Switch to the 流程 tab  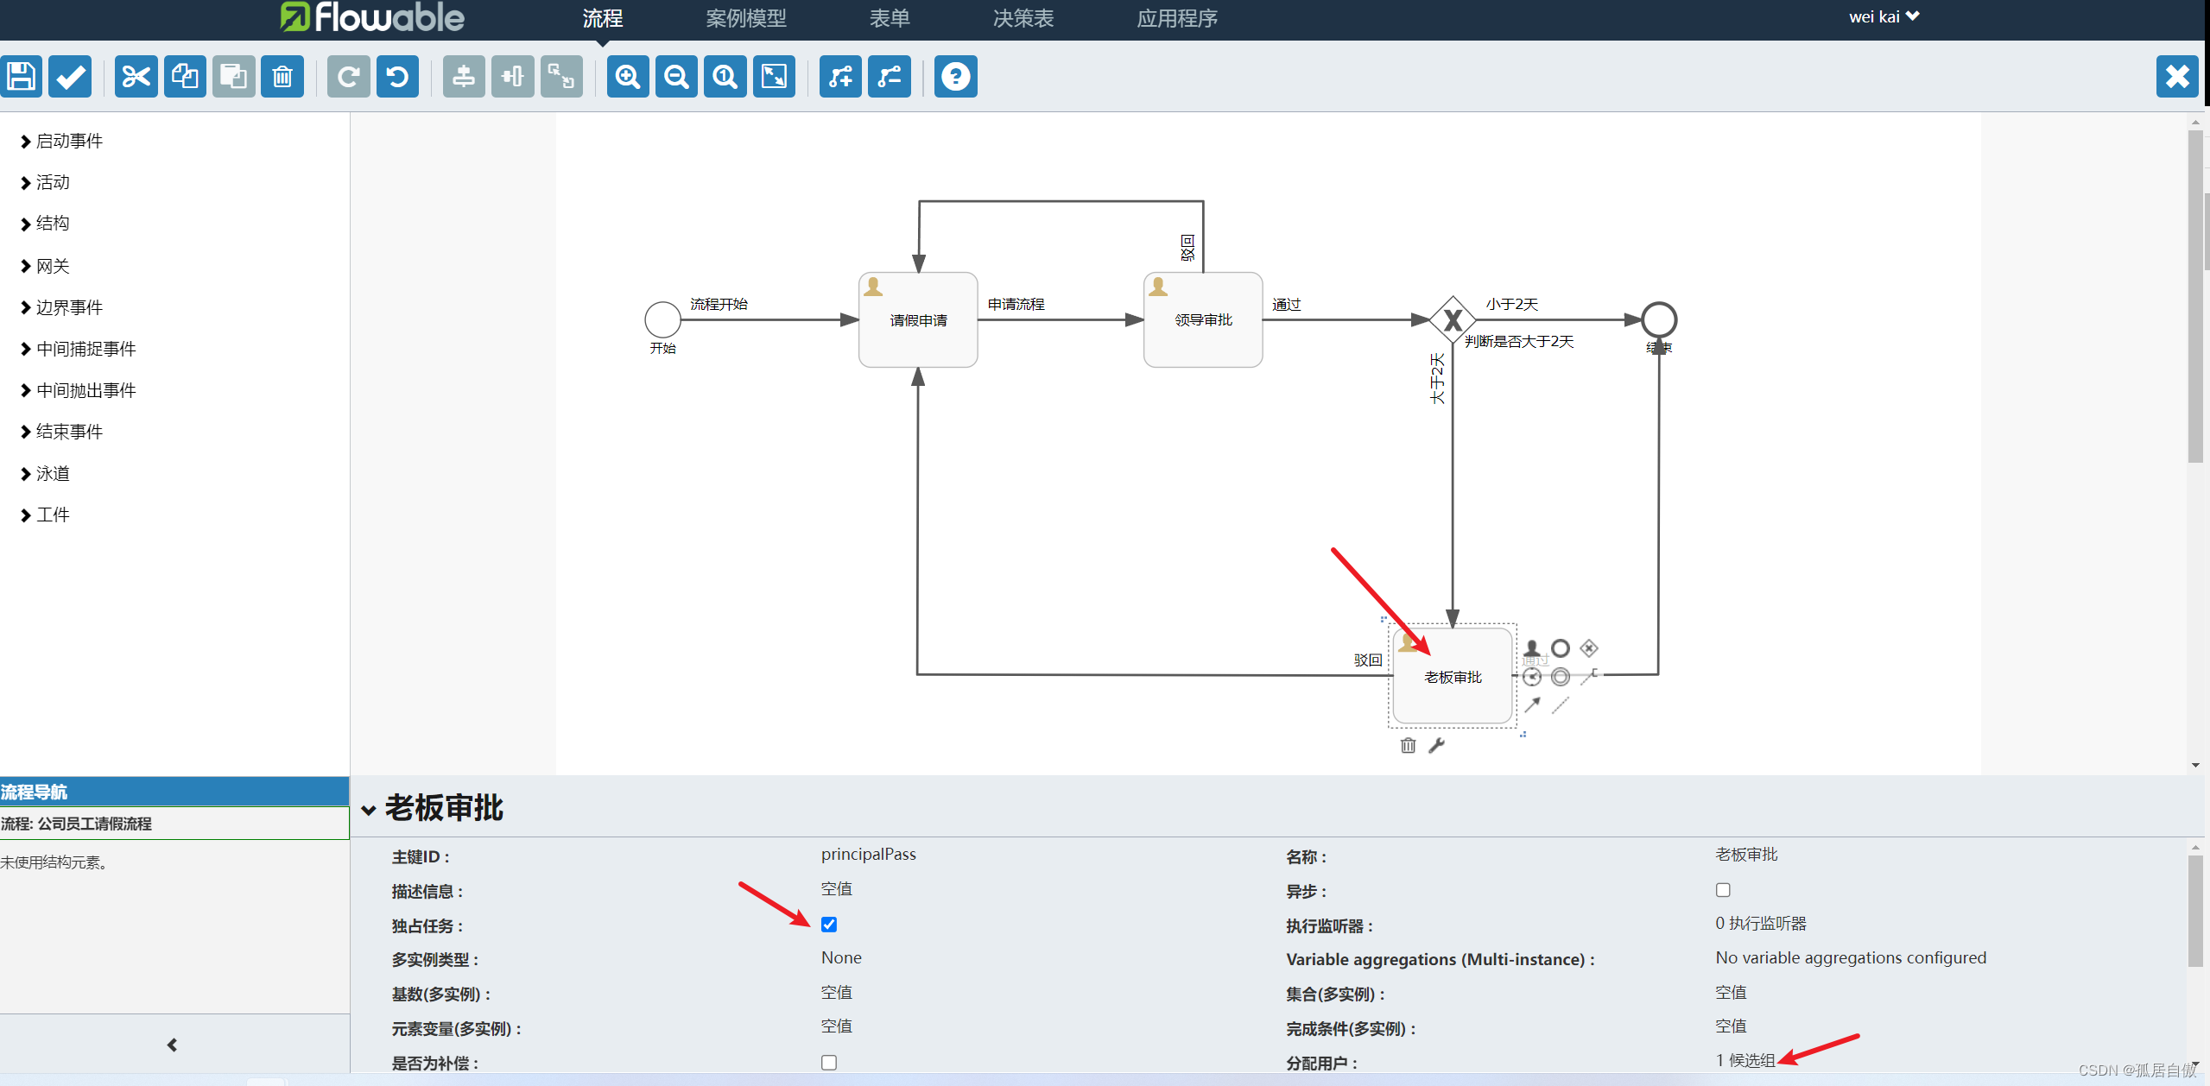603,18
